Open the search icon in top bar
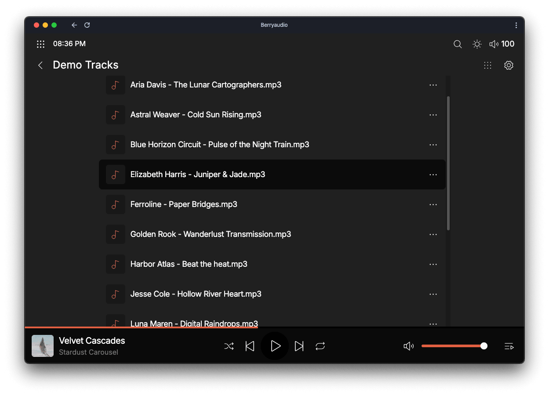Viewport: 549px width, 396px height. coord(458,44)
